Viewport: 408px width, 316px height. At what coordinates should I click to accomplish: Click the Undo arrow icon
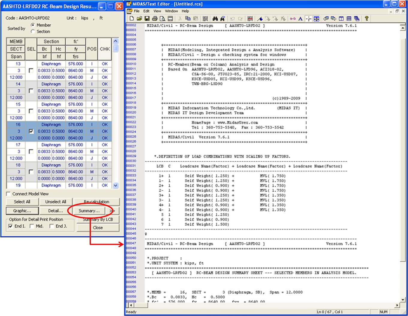232,19
